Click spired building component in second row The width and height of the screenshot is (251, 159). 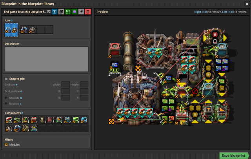(x=9, y=128)
